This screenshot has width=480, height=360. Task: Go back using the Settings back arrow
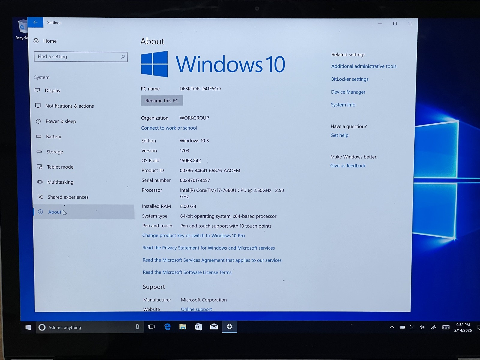click(35, 22)
